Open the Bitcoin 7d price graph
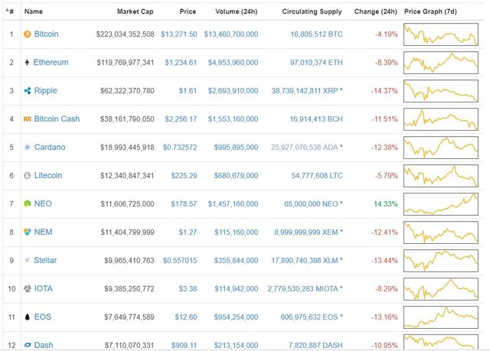Image resolution: width=490 pixels, height=351 pixels. 440,34
